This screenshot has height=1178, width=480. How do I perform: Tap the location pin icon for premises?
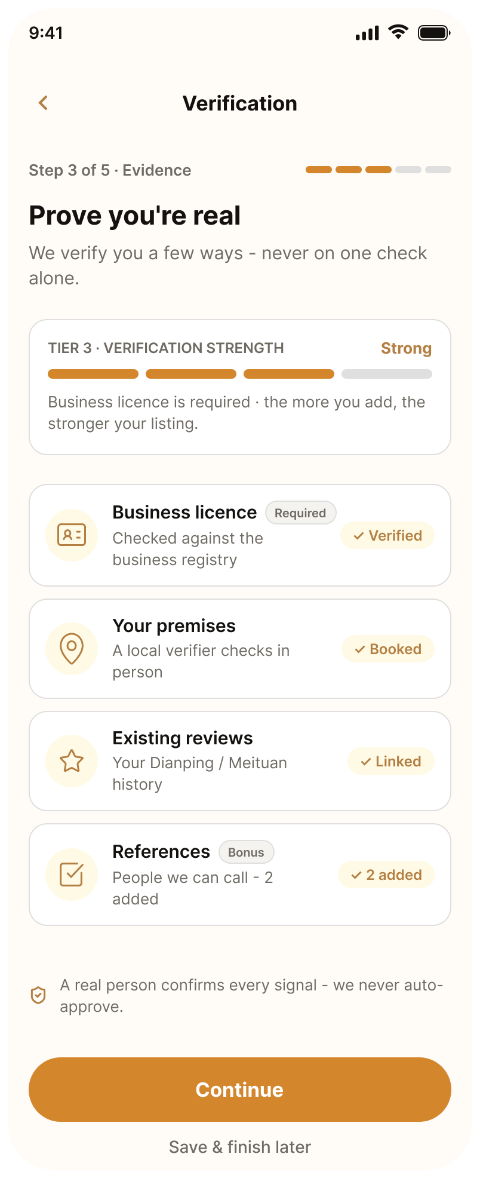click(x=72, y=649)
